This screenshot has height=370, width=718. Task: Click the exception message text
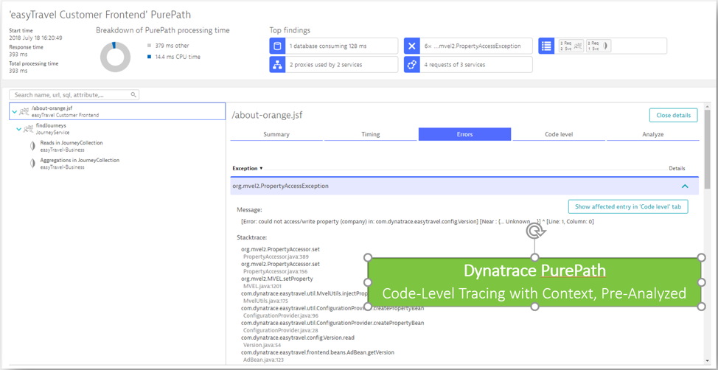[x=417, y=222]
